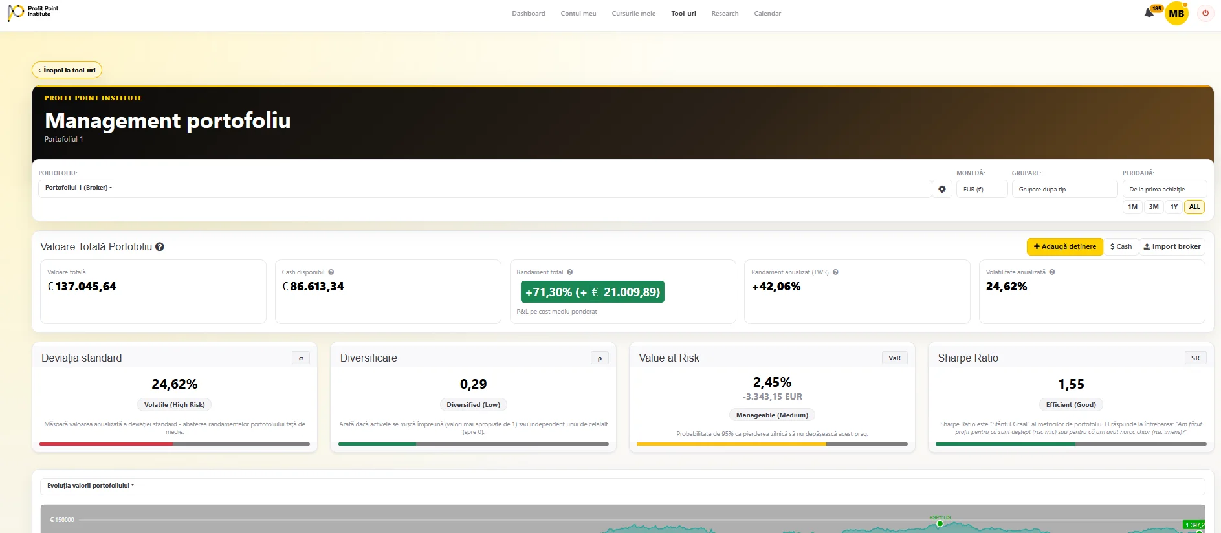Viewport: 1221px width, 533px height.
Task: Show help icon for Cash disponibil
Action: [x=331, y=272]
